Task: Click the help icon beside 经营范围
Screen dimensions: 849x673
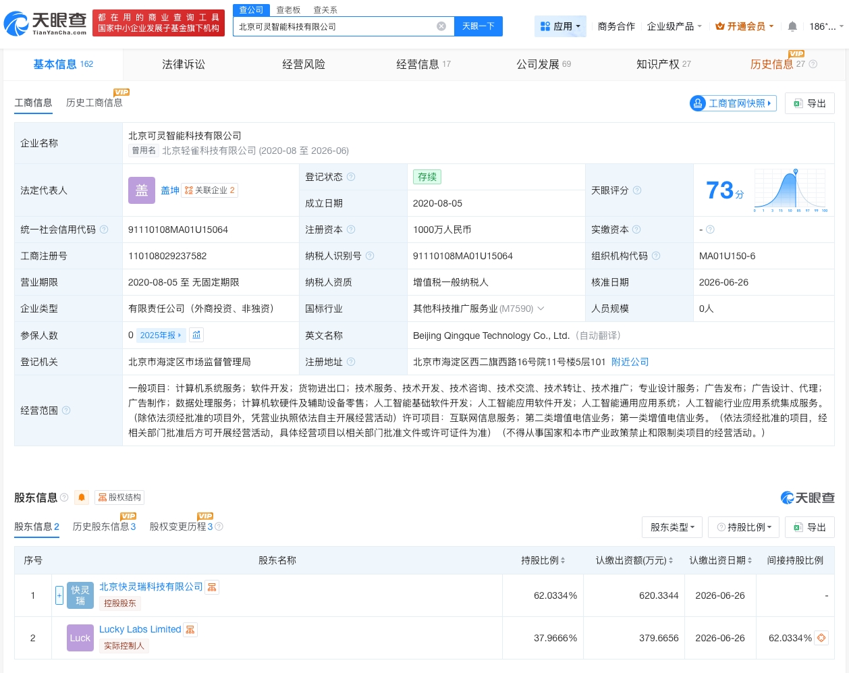Action: click(x=66, y=410)
